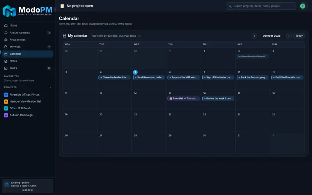
Task: Open completed Issue structural calcs task
Action: click(x=252, y=57)
